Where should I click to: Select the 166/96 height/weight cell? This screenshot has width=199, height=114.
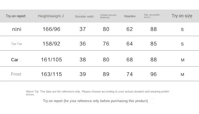click(x=51, y=29)
